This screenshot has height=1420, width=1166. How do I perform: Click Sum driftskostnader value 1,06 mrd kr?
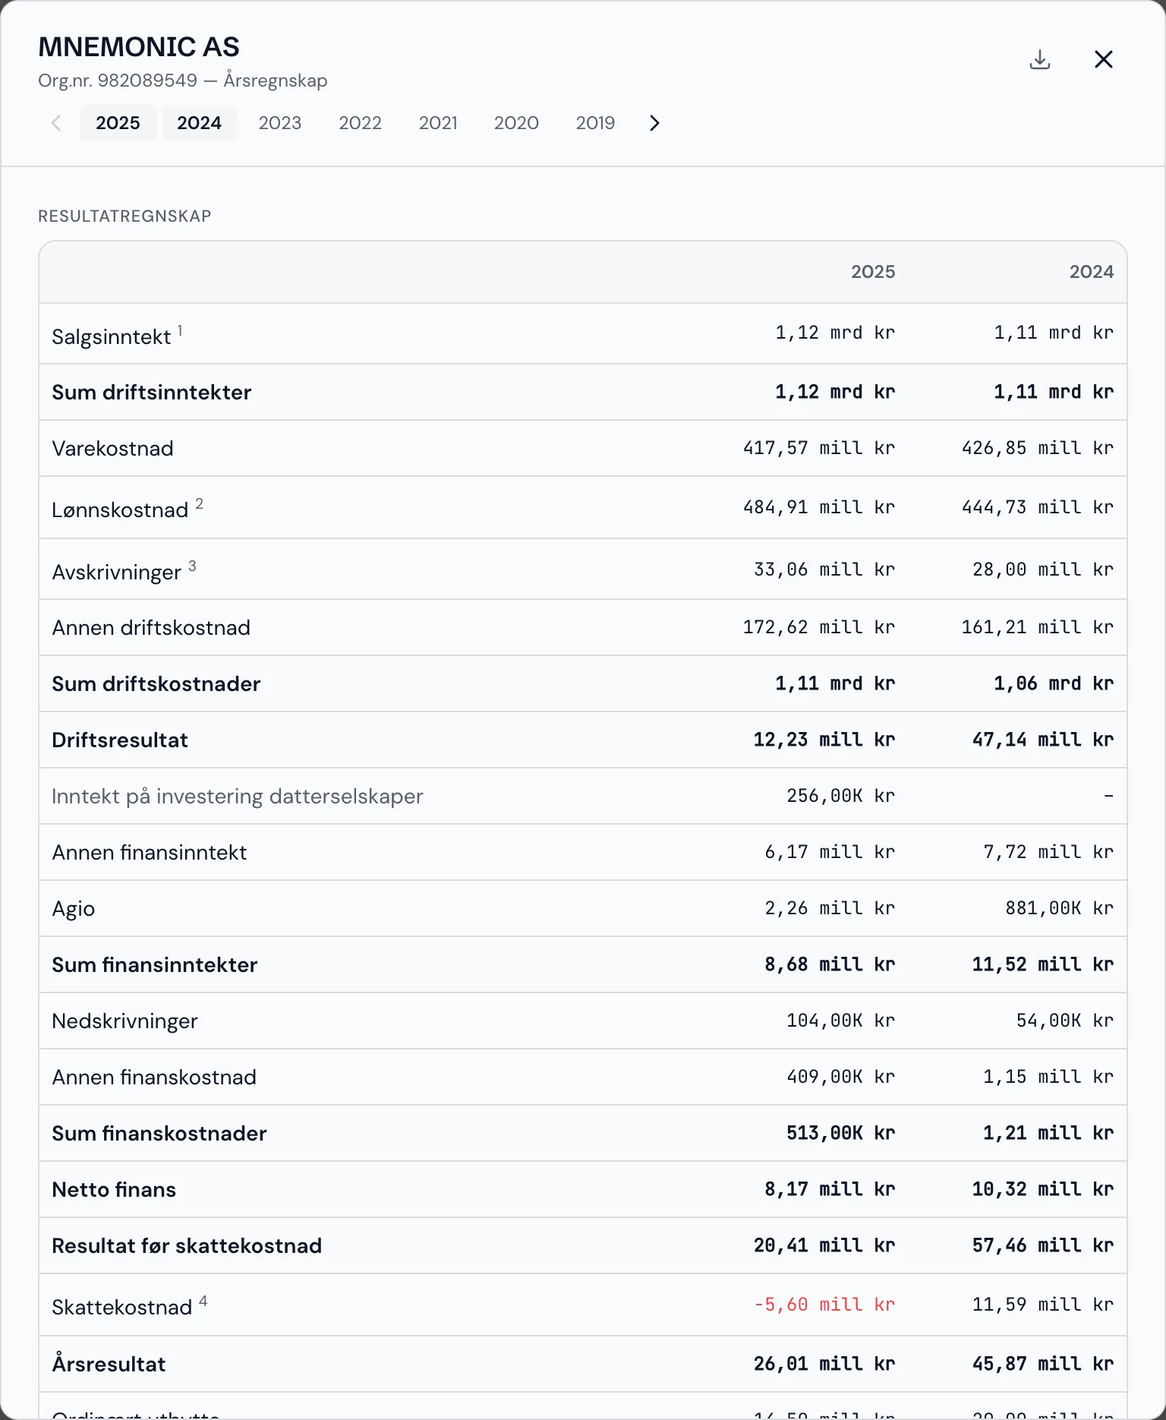(x=1054, y=683)
